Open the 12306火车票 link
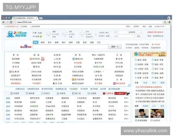Viewport: 173px width, 138px height. 98,67
